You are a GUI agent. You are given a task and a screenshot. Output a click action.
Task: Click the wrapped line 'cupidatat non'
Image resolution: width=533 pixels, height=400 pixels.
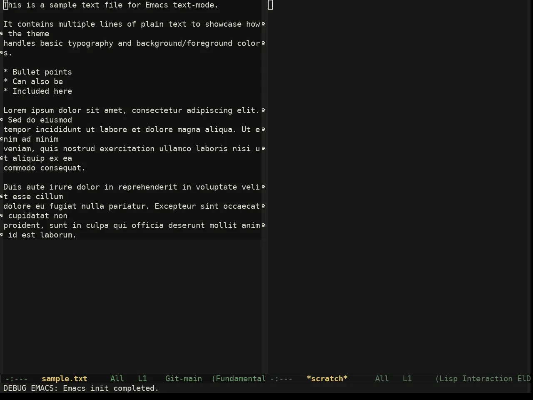[37, 216]
